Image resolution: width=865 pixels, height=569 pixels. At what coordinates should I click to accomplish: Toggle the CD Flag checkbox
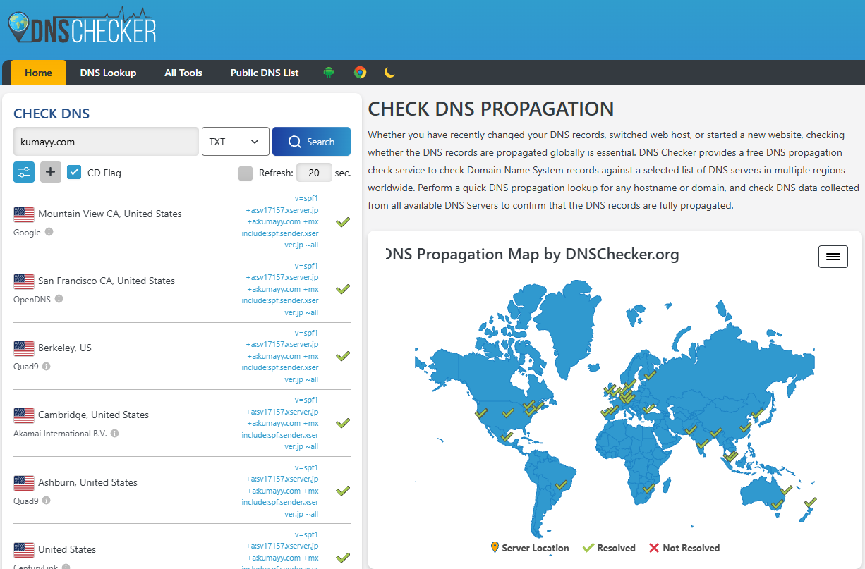tap(74, 172)
